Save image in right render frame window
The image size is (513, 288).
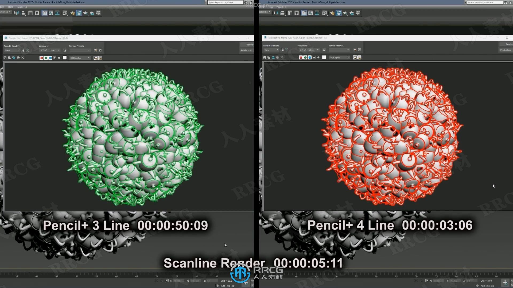tap(264, 57)
